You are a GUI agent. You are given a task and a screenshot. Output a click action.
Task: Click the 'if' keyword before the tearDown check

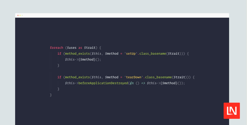59,77
